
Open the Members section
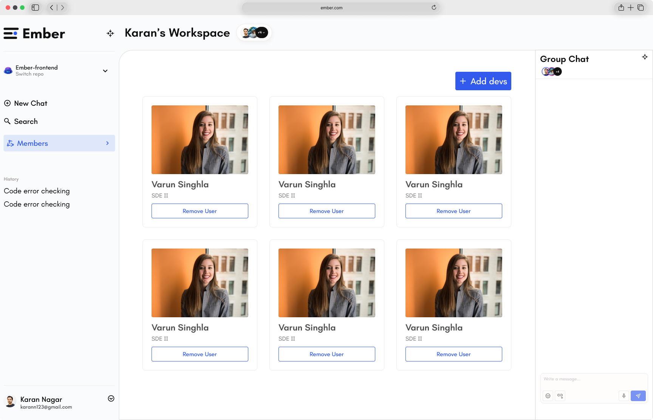pyautogui.click(x=59, y=143)
